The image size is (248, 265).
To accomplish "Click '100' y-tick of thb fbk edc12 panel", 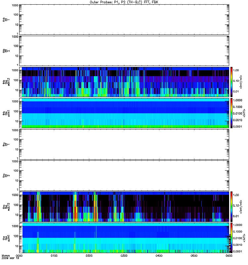I will 16,80.
